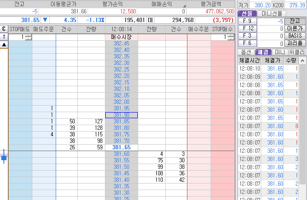This screenshot has height=200, width=307.
Task: Open the 옵션 tab
Action: 246,52
